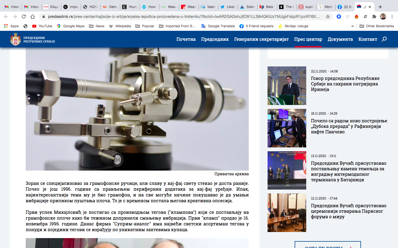Open the News bookmarks folder
The height and width of the screenshot is (248, 398).
click(97, 26)
